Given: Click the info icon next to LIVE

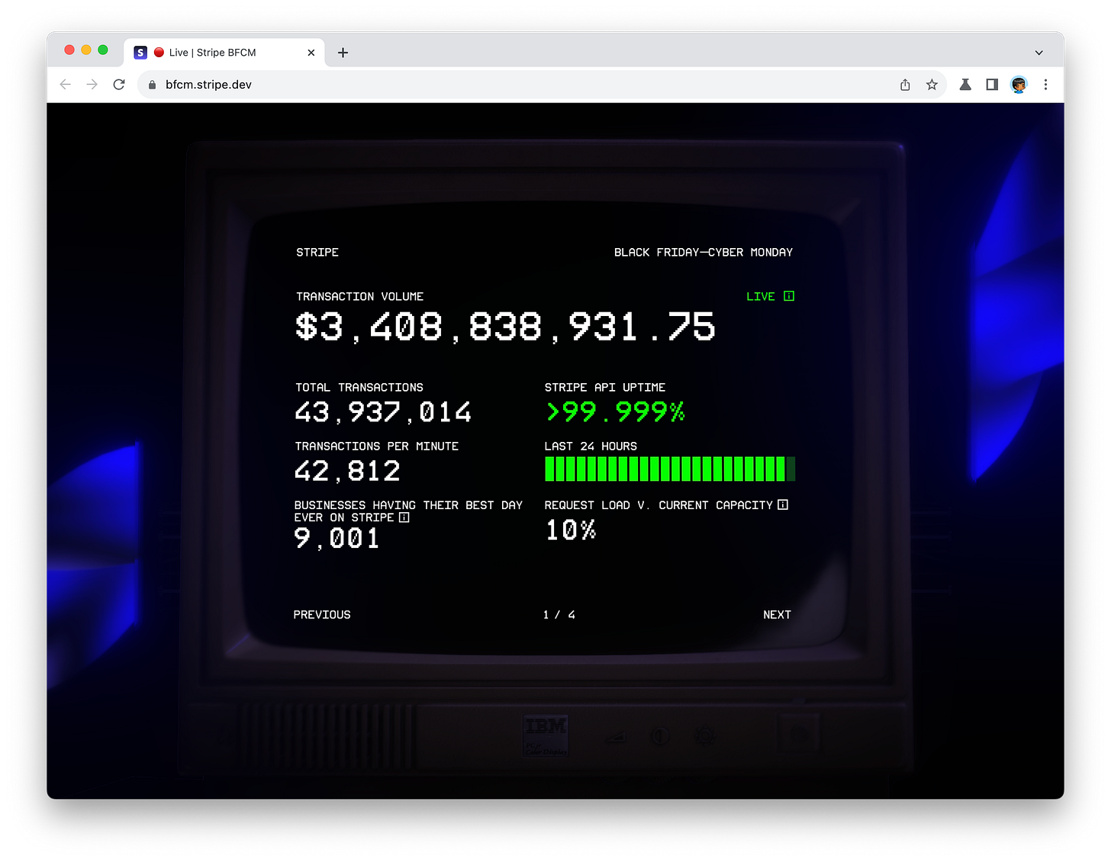Looking at the screenshot, I should coord(789,296).
